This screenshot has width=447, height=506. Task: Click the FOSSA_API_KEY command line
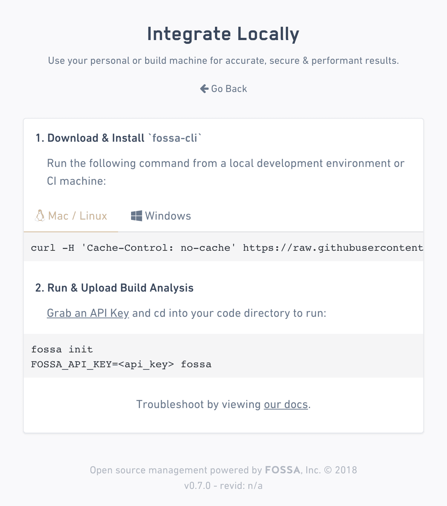tap(121, 364)
